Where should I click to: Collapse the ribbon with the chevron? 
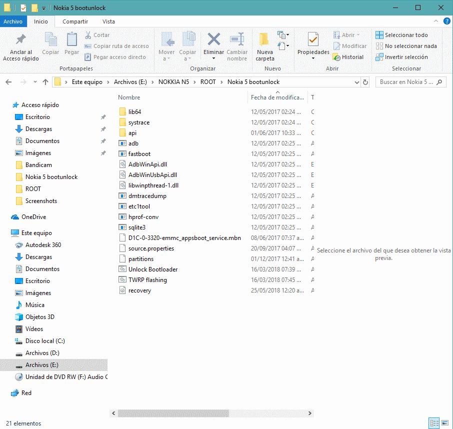coord(436,21)
